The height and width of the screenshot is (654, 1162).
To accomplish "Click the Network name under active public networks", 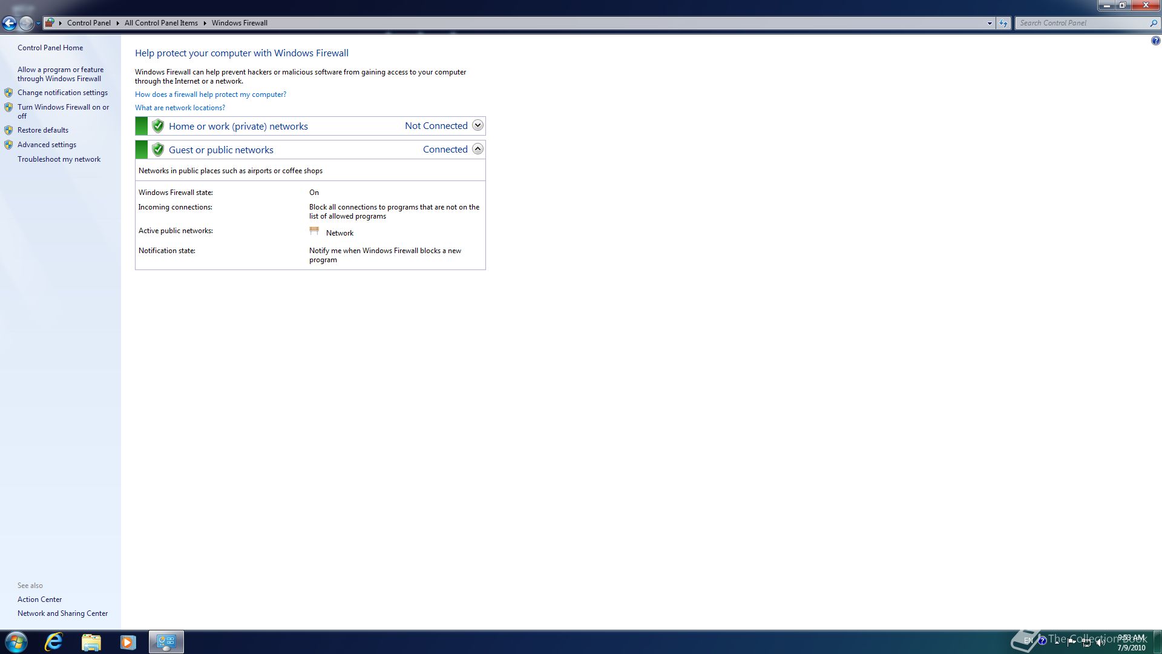I will pyautogui.click(x=340, y=233).
